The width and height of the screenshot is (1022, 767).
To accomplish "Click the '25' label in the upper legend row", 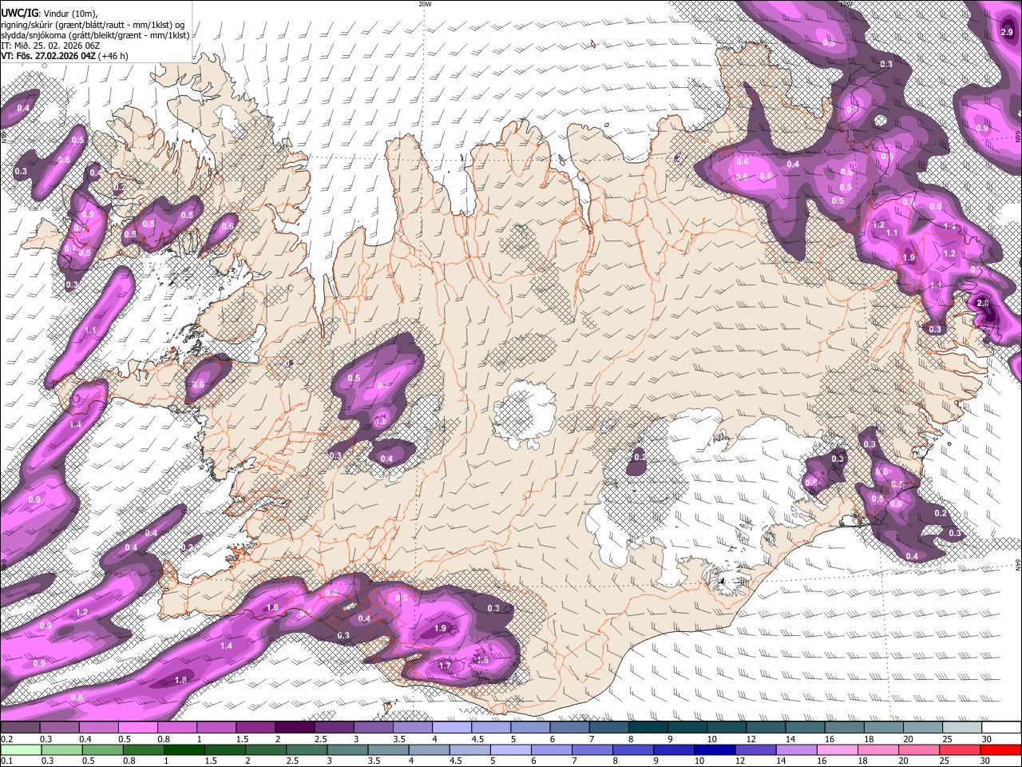I will (947, 739).
